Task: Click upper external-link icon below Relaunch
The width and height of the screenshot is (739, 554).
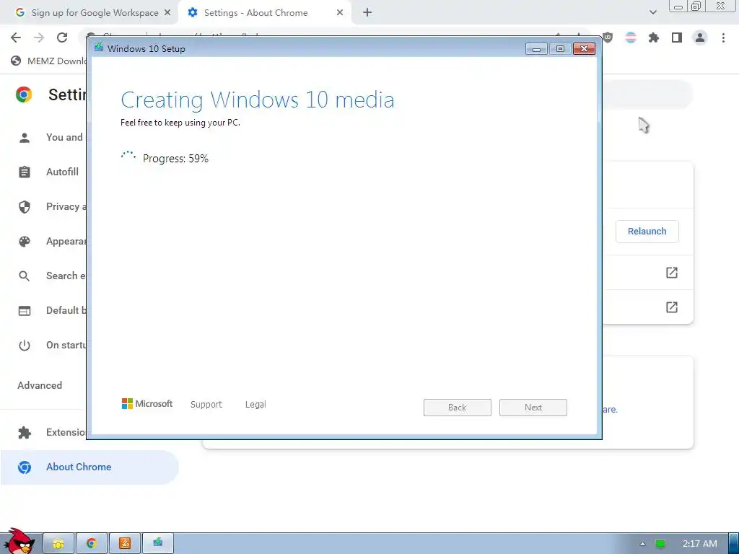Action: (x=672, y=272)
